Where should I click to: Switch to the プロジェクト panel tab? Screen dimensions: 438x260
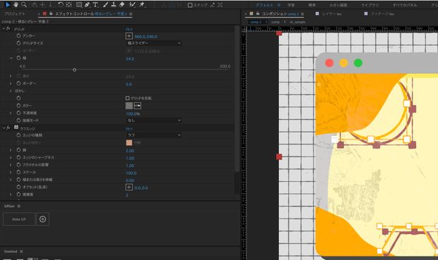pos(15,13)
